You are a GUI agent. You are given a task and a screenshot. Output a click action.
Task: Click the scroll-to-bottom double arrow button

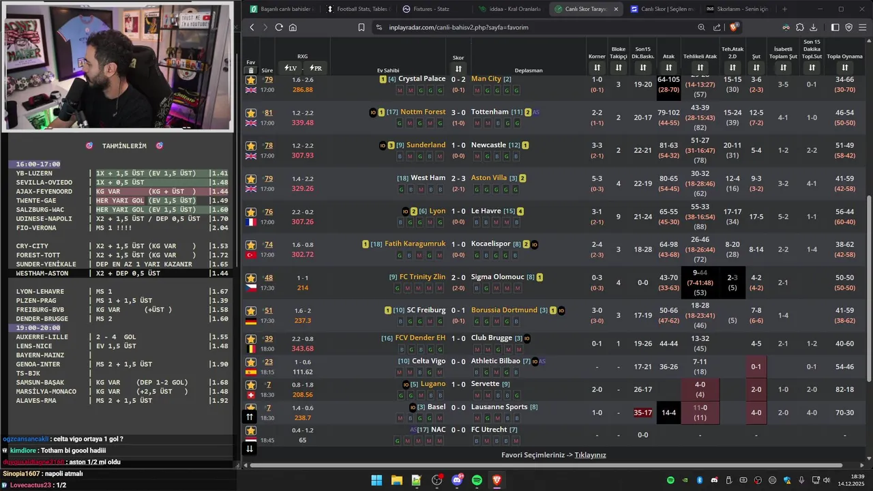click(x=250, y=448)
